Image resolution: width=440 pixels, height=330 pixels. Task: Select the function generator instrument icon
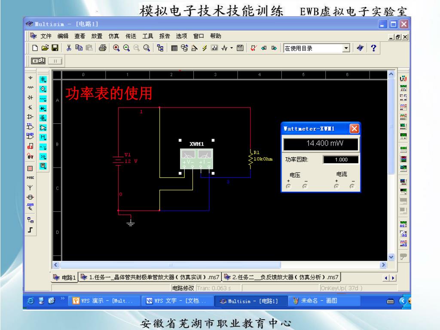pyautogui.click(x=403, y=88)
